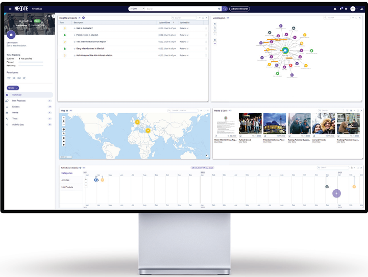Open the alerts warning triangle icon
Viewport: 368px width, 277px height.
pyautogui.click(x=335, y=9)
